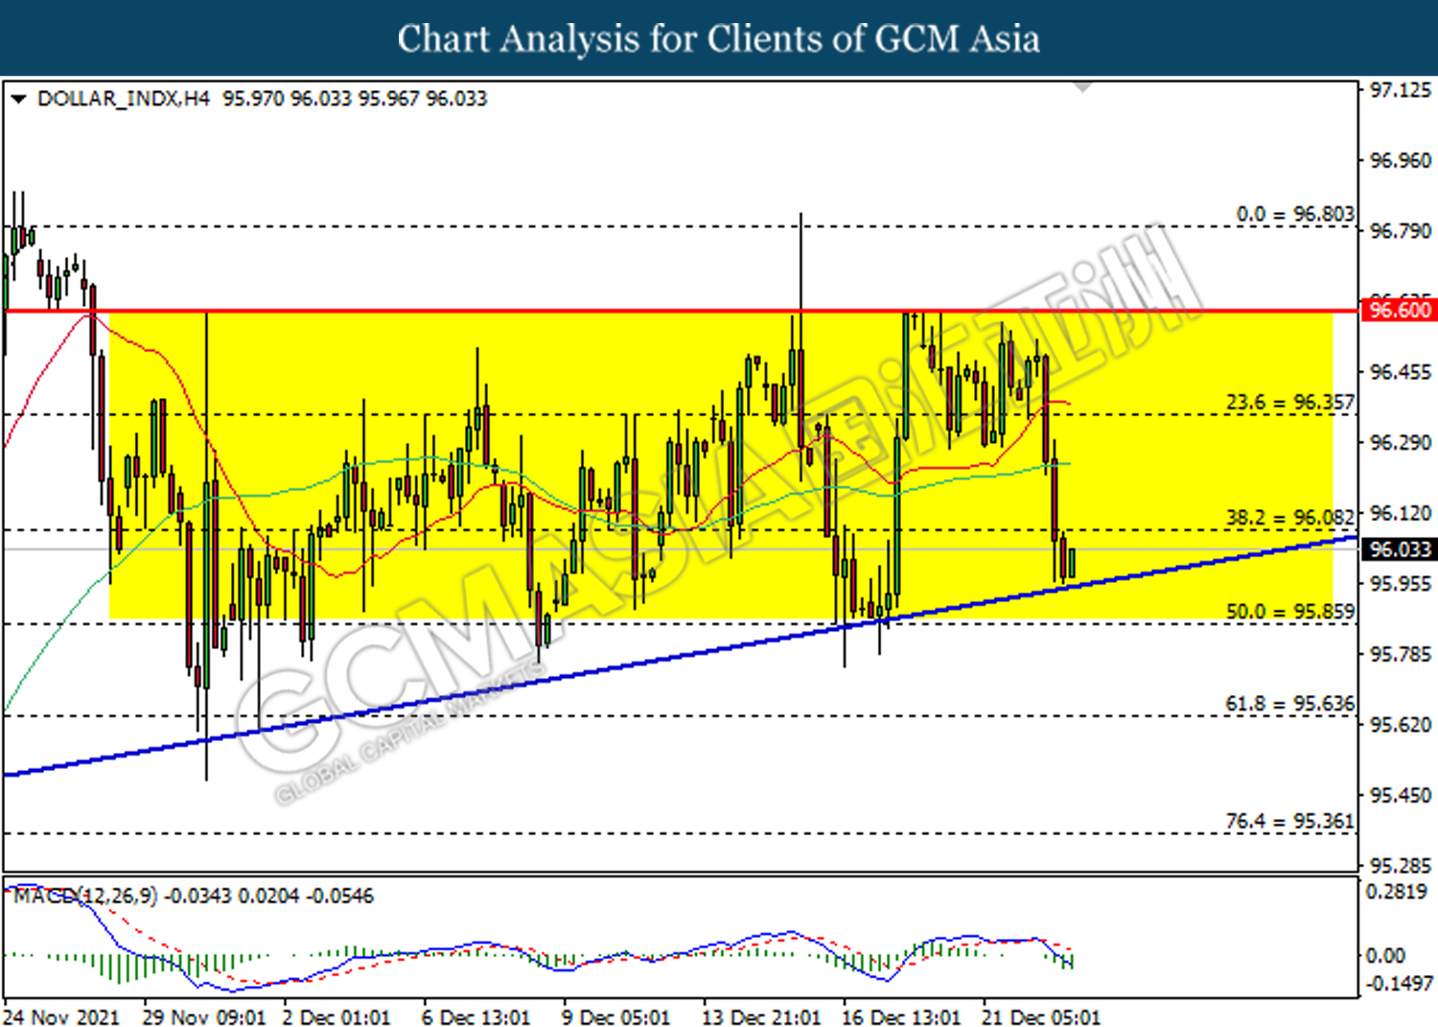
Task: Click the time axis label 24 Nov 2021
Action: click(x=61, y=1017)
